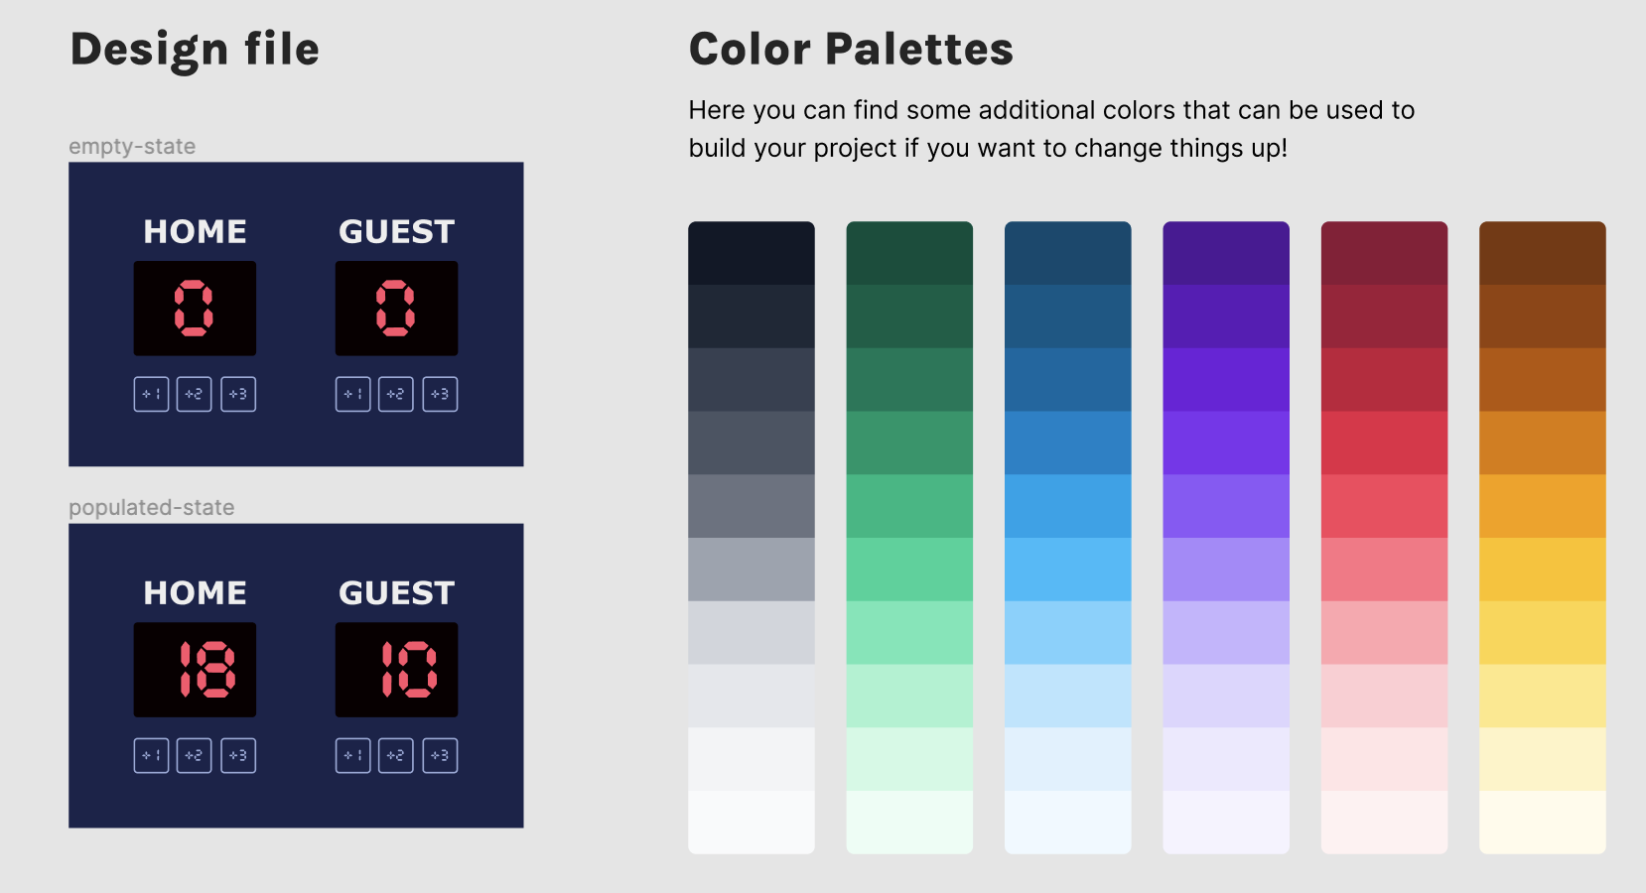Click +3 button under GUEST in empty-state

(440, 394)
